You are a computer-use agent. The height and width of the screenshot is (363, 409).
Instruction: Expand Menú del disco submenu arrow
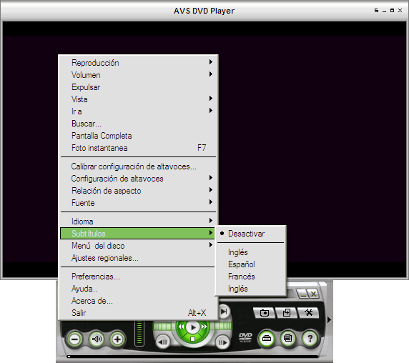click(x=211, y=245)
